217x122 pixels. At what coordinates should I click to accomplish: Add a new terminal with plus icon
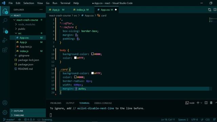198,103
